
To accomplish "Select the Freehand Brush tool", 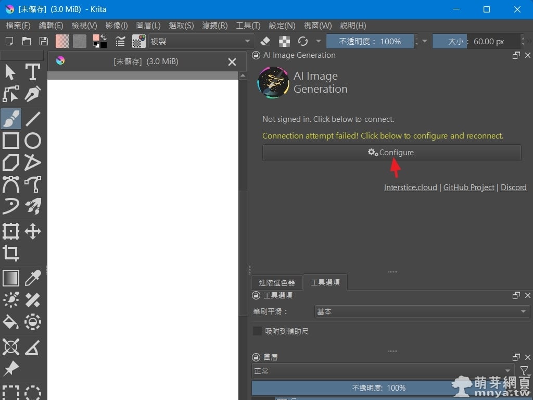I will click(11, 119).
